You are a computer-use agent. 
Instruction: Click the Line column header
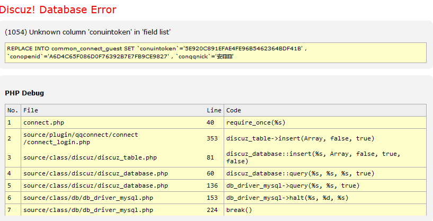tap(214, 110)
